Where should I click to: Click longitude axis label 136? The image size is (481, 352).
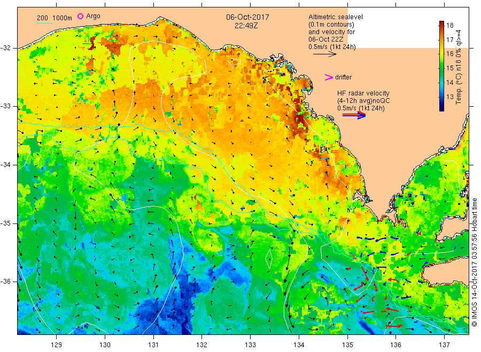pos(395,345)
